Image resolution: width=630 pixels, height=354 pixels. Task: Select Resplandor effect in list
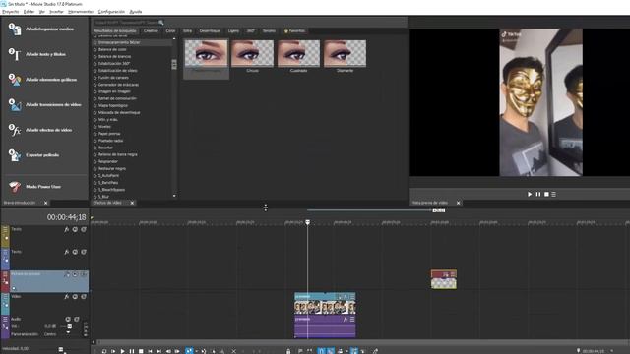coord(108,161)
